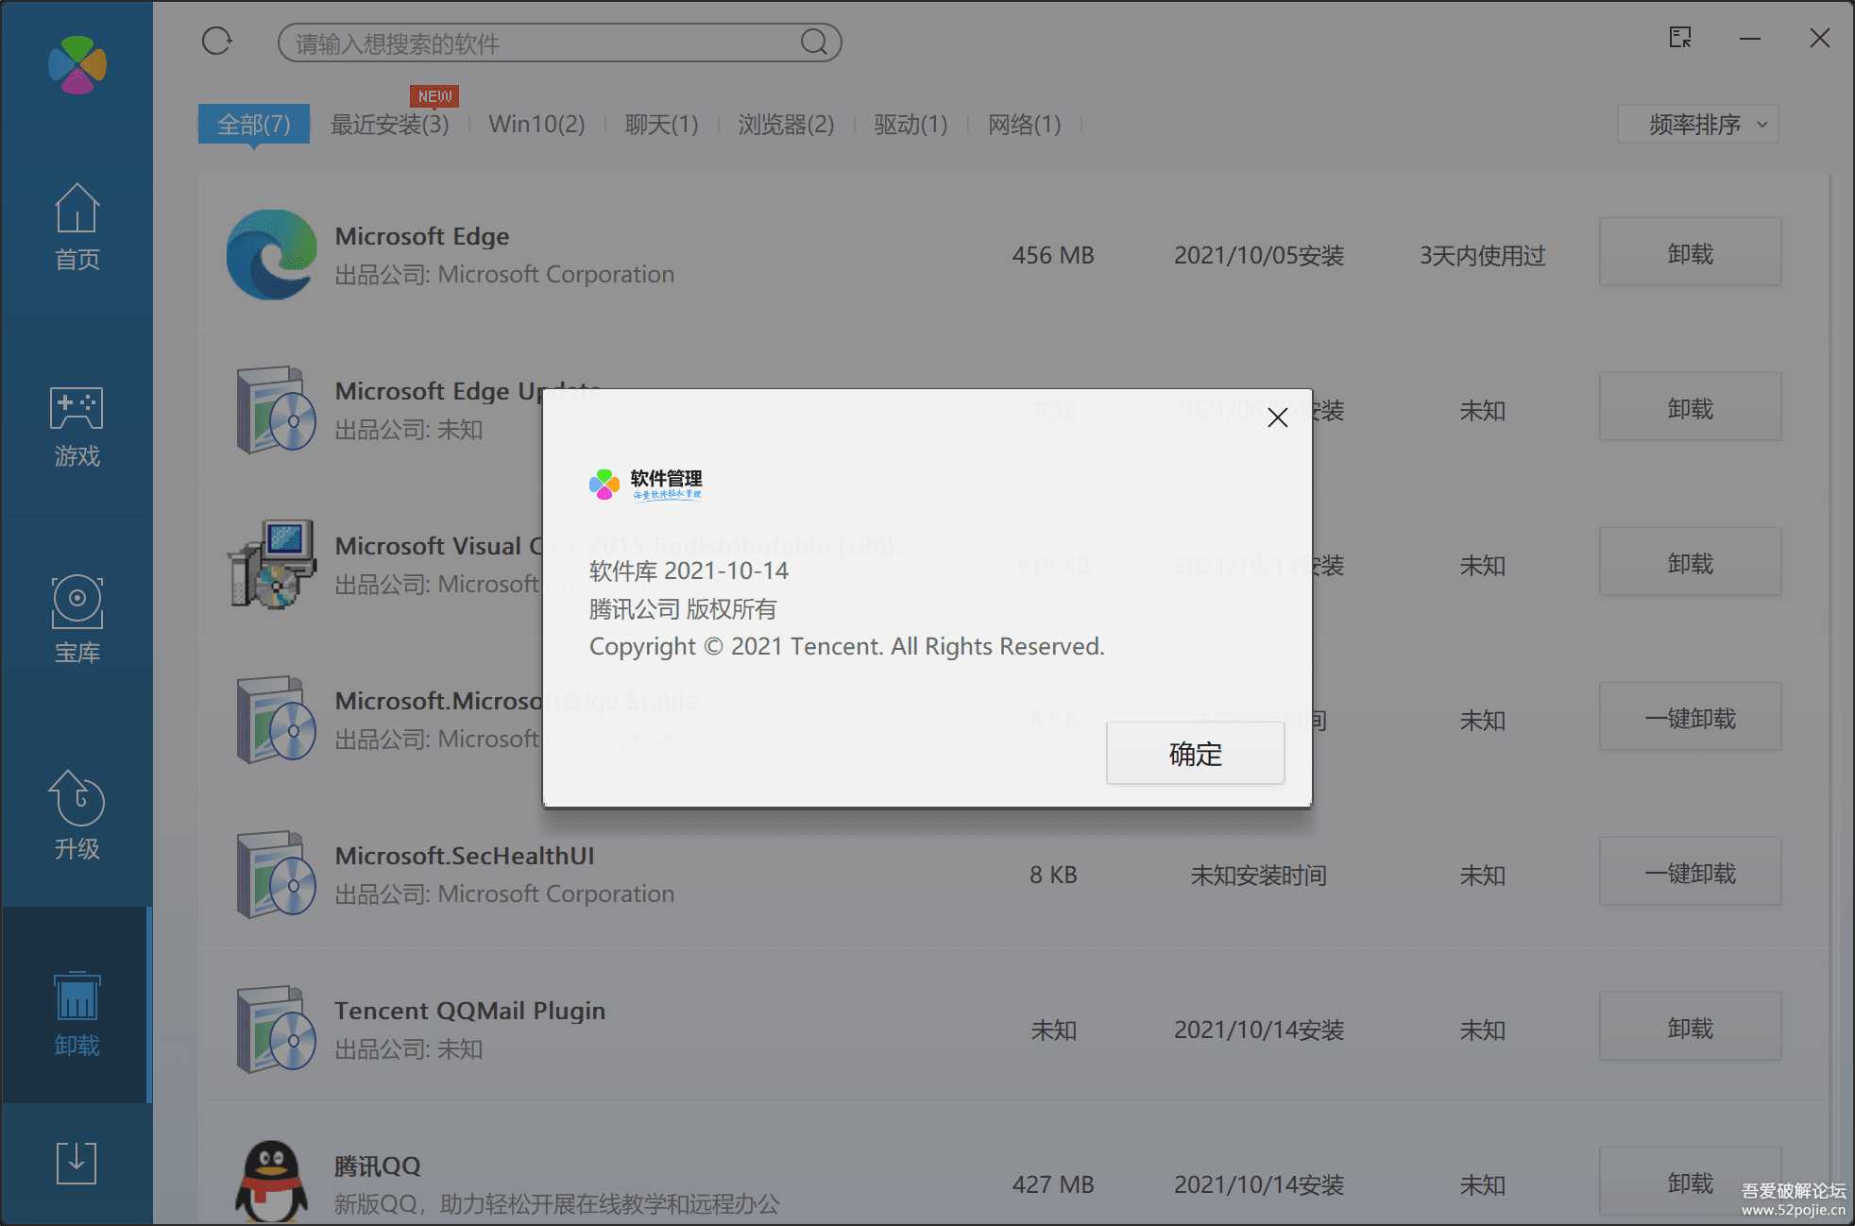
Task: Click 一键卸载 for Microsoft.SecHealthUI
Action: [x=1690, y=872]
